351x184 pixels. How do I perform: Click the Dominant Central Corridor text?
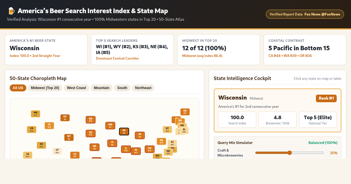(117, 58)
